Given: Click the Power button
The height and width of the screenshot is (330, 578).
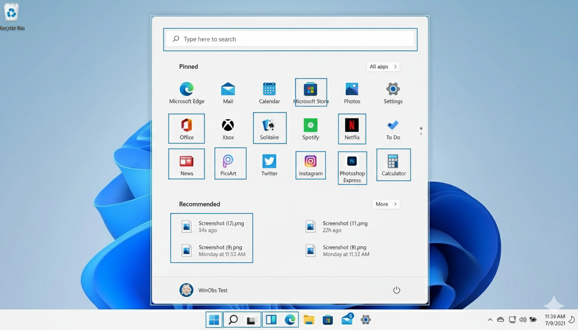Looking at the screenshot, I should (x=397, y=290).
